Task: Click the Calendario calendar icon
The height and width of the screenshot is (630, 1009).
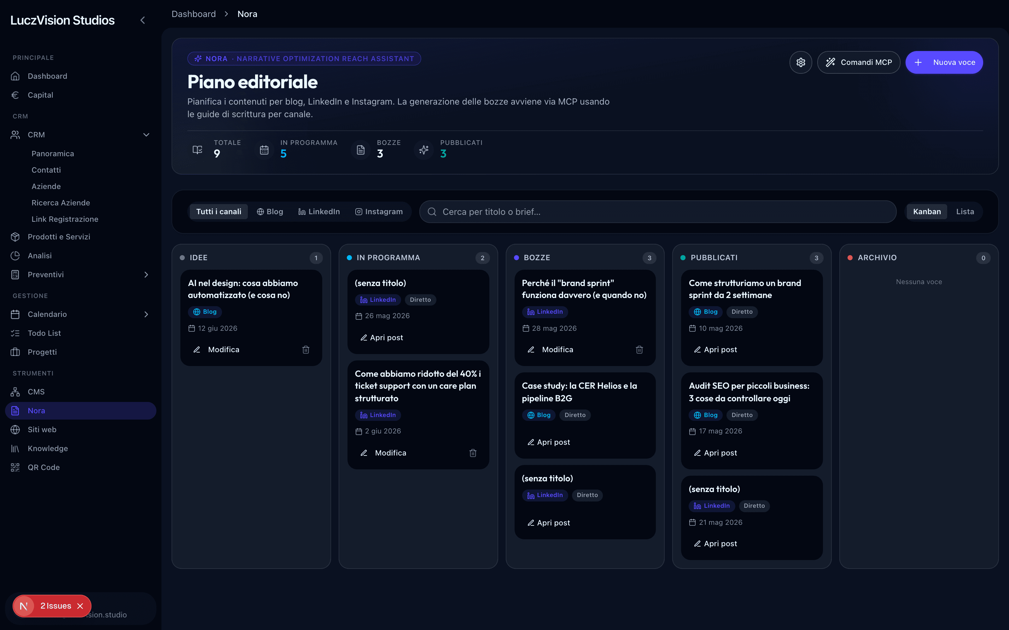Action: pyautogui.click(x=15, y=314)
